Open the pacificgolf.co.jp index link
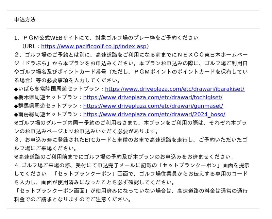The width and height of the screenshot is (272, 219). [93, 47]
